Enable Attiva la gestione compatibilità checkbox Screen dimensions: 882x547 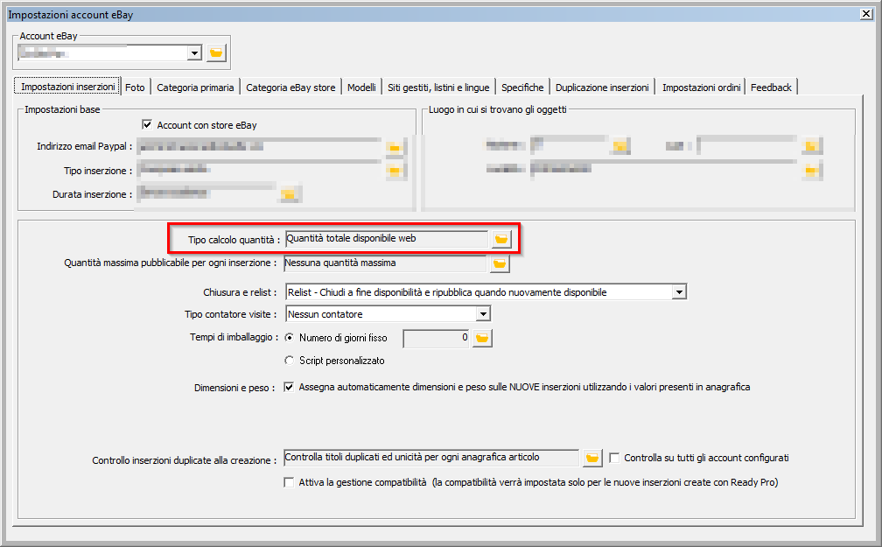coord(289,482)
